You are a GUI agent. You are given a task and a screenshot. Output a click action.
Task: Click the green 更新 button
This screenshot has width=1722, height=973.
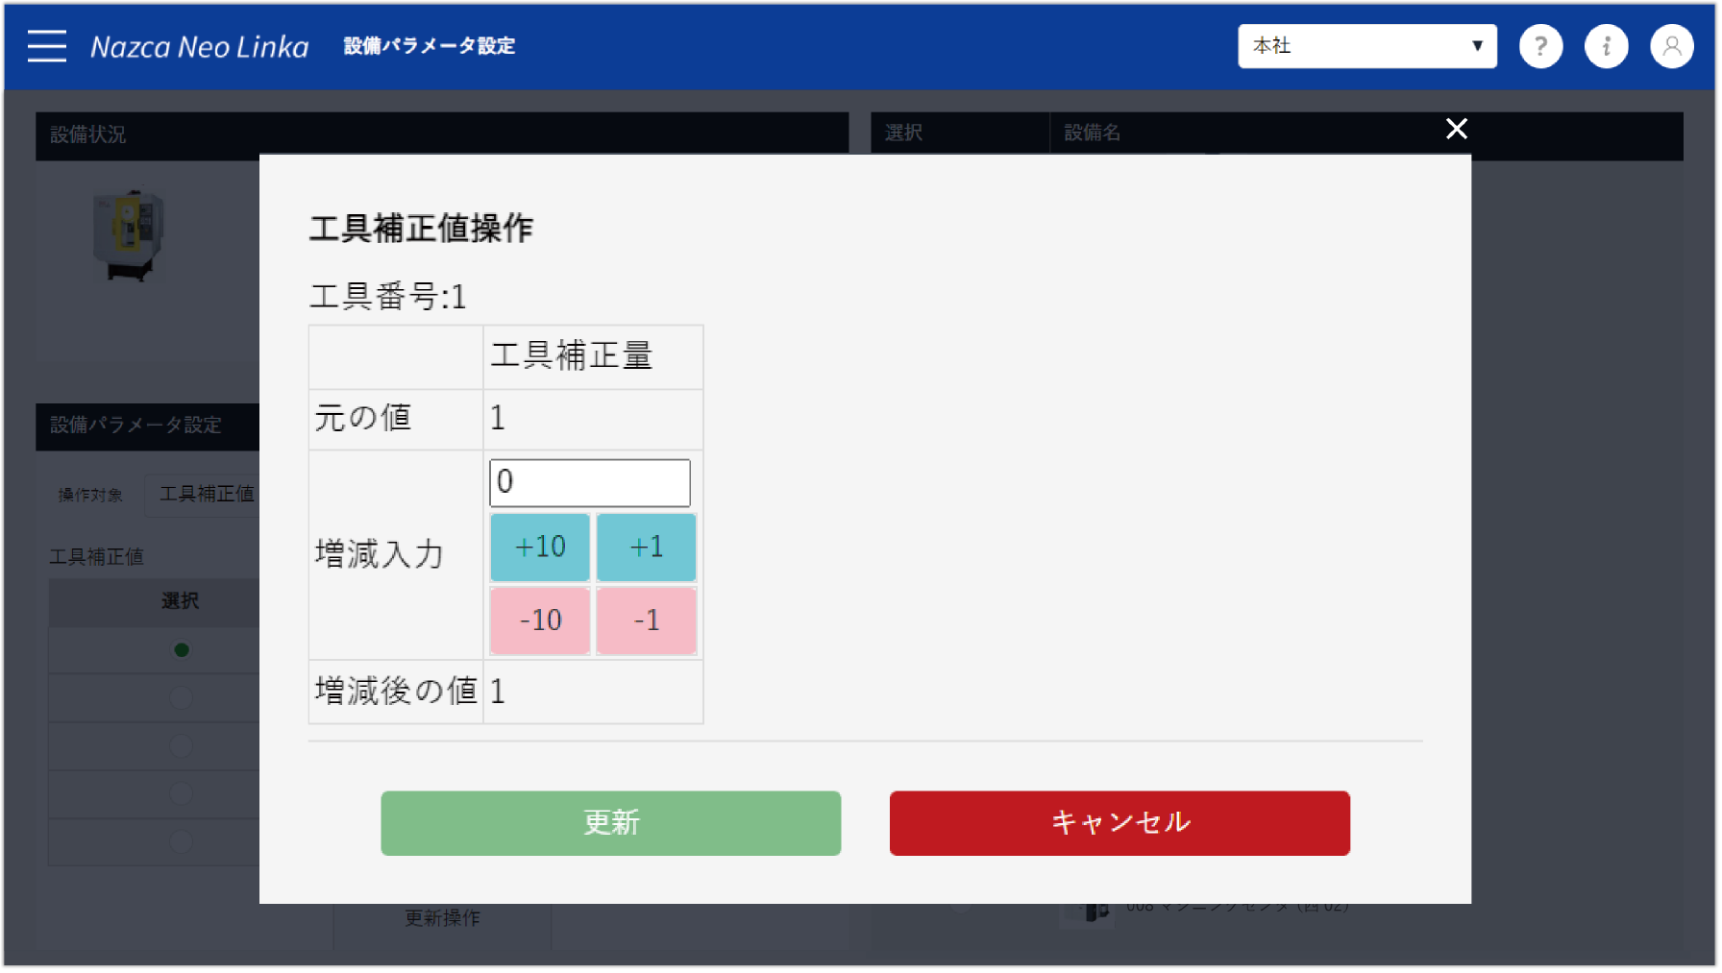(611, 822)
